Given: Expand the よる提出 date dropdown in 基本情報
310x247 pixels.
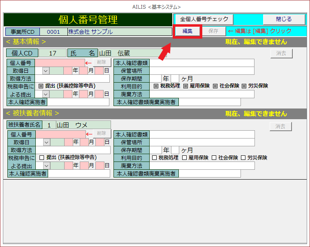Looking at the screenshot, I should pyautogui.click(x=45, y=94).
